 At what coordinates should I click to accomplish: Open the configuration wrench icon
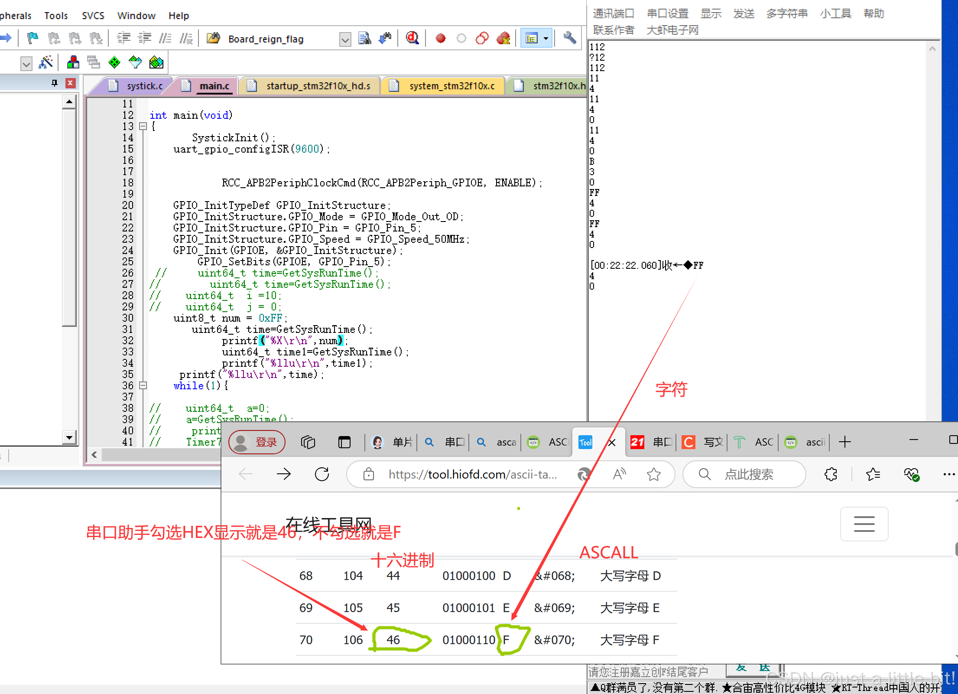[x=569, y=38]
